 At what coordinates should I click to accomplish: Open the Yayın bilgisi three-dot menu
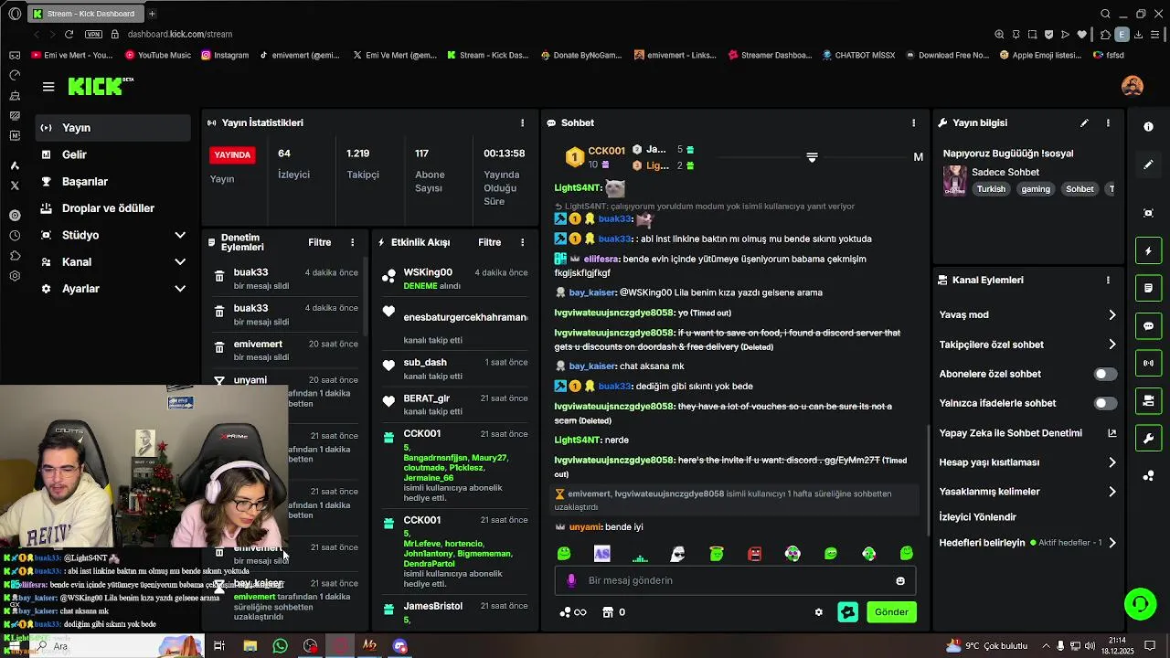(x=1108, y=122)
